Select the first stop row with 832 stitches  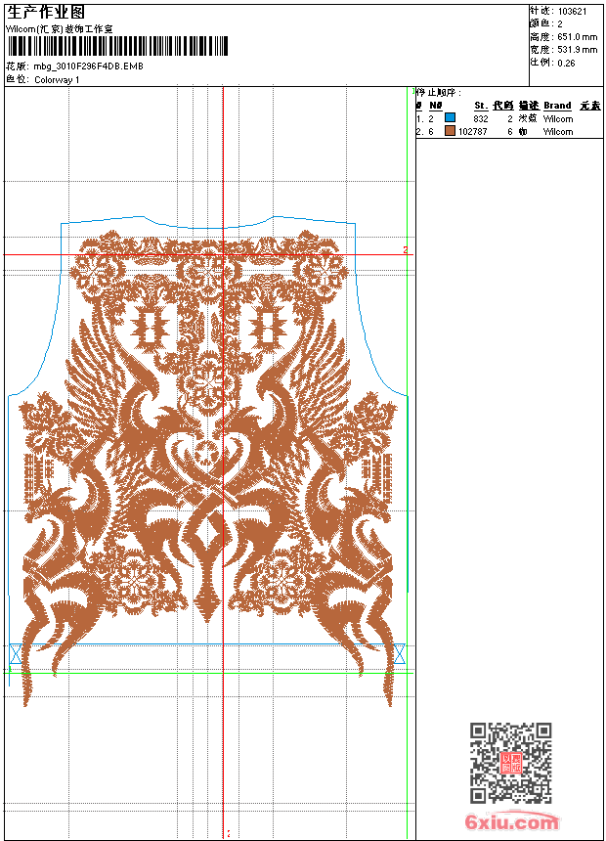click(508, 117)
